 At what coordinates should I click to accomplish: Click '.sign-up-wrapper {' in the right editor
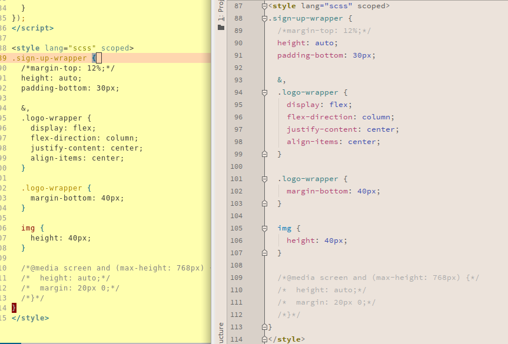pyautogui.click(x=310, y=18)
